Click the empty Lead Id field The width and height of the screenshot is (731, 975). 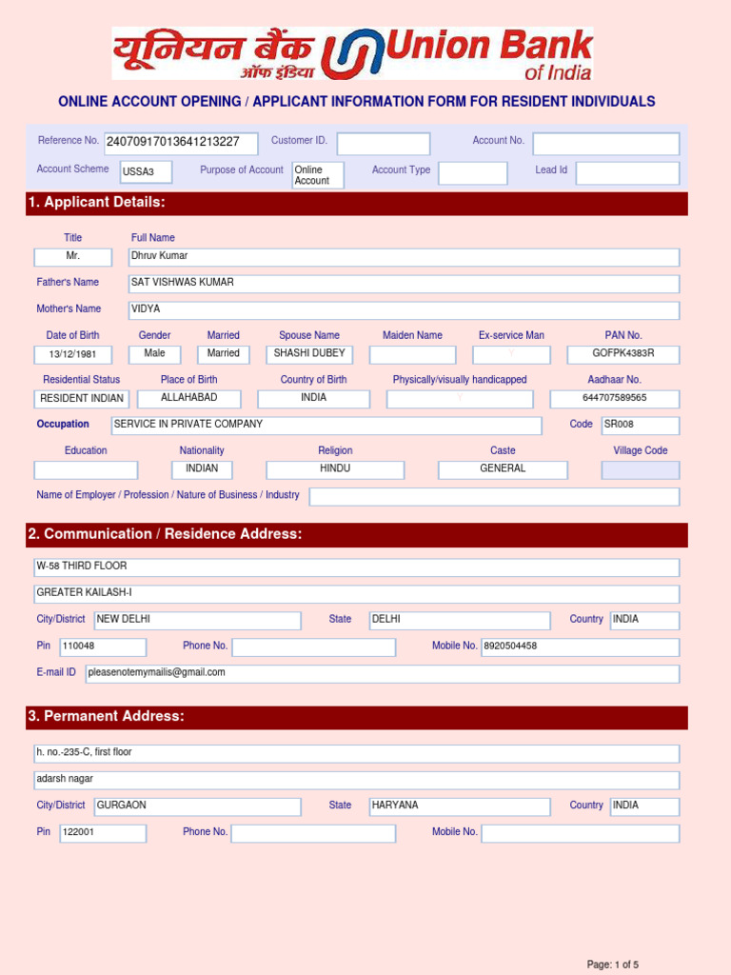pos(628,173)
